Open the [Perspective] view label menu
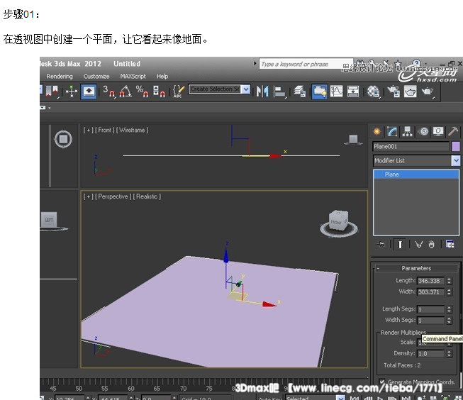The height and width of the screenshot is (400, 463). 113,196
